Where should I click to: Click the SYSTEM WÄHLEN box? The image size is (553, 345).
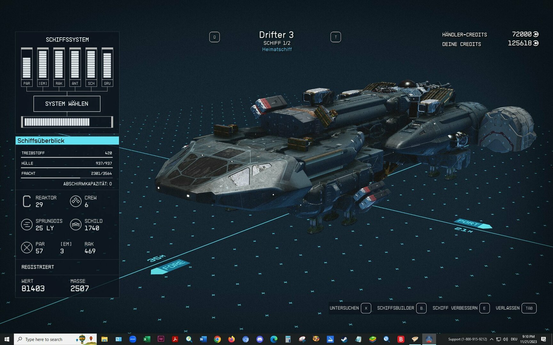pyautogui.click(x=67, y=104)
